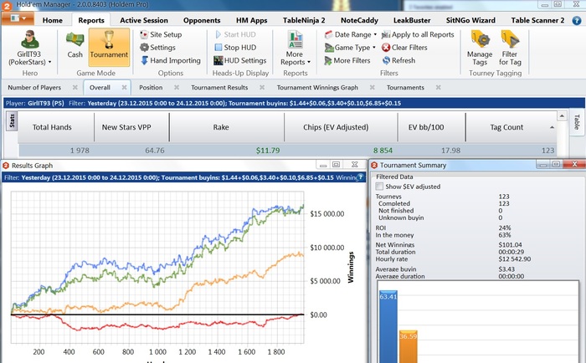This screenshot has height=363, width=586.
Task: Open the HM Apps tab
Action: 251,21
